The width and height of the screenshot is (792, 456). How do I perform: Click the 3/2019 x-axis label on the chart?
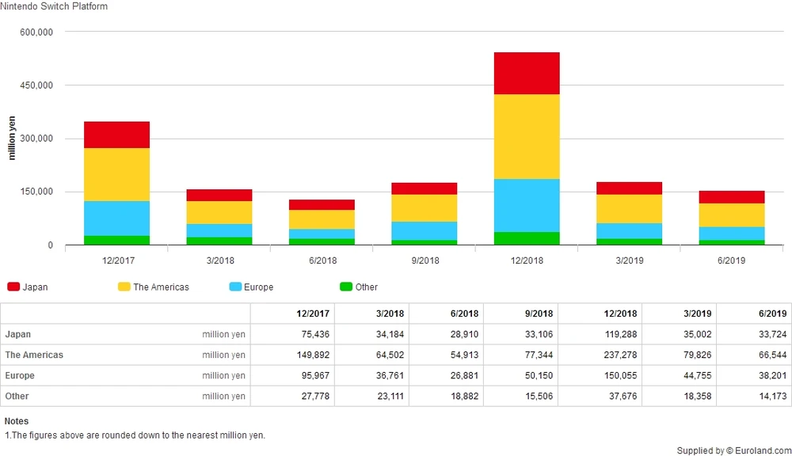pyautogui.click(x=630, y=260)
